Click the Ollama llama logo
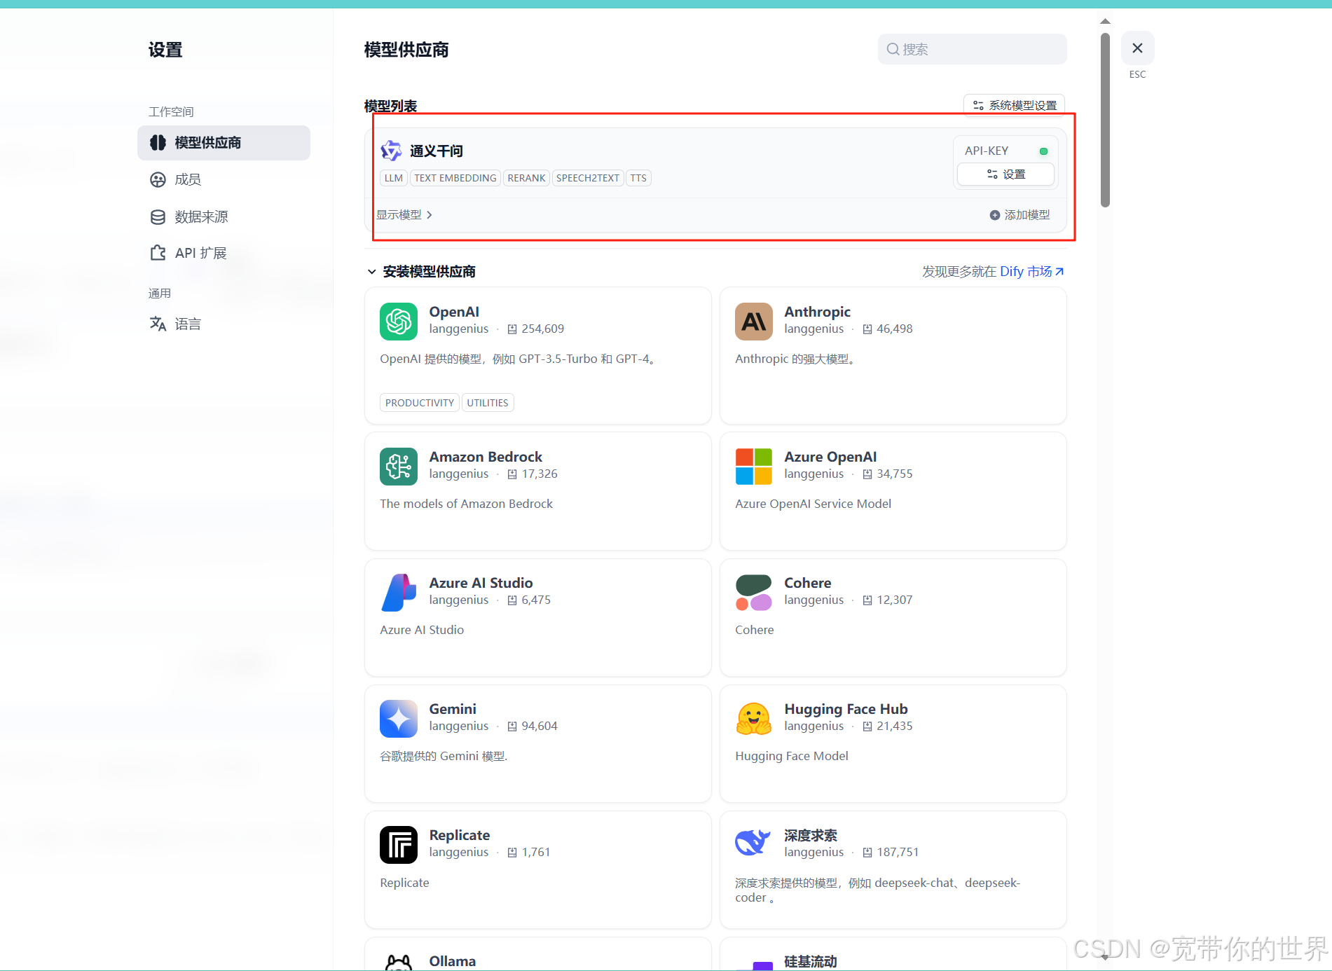 pyautogui.click(x=399, y=963)
